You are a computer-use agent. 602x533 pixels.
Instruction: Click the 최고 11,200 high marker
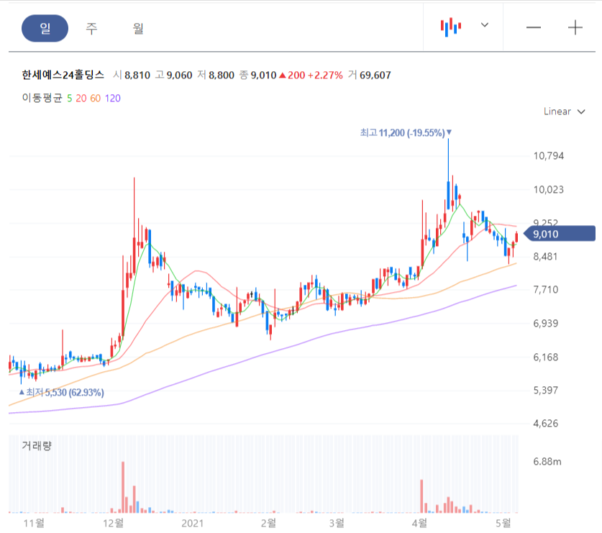tap(406, 133)
